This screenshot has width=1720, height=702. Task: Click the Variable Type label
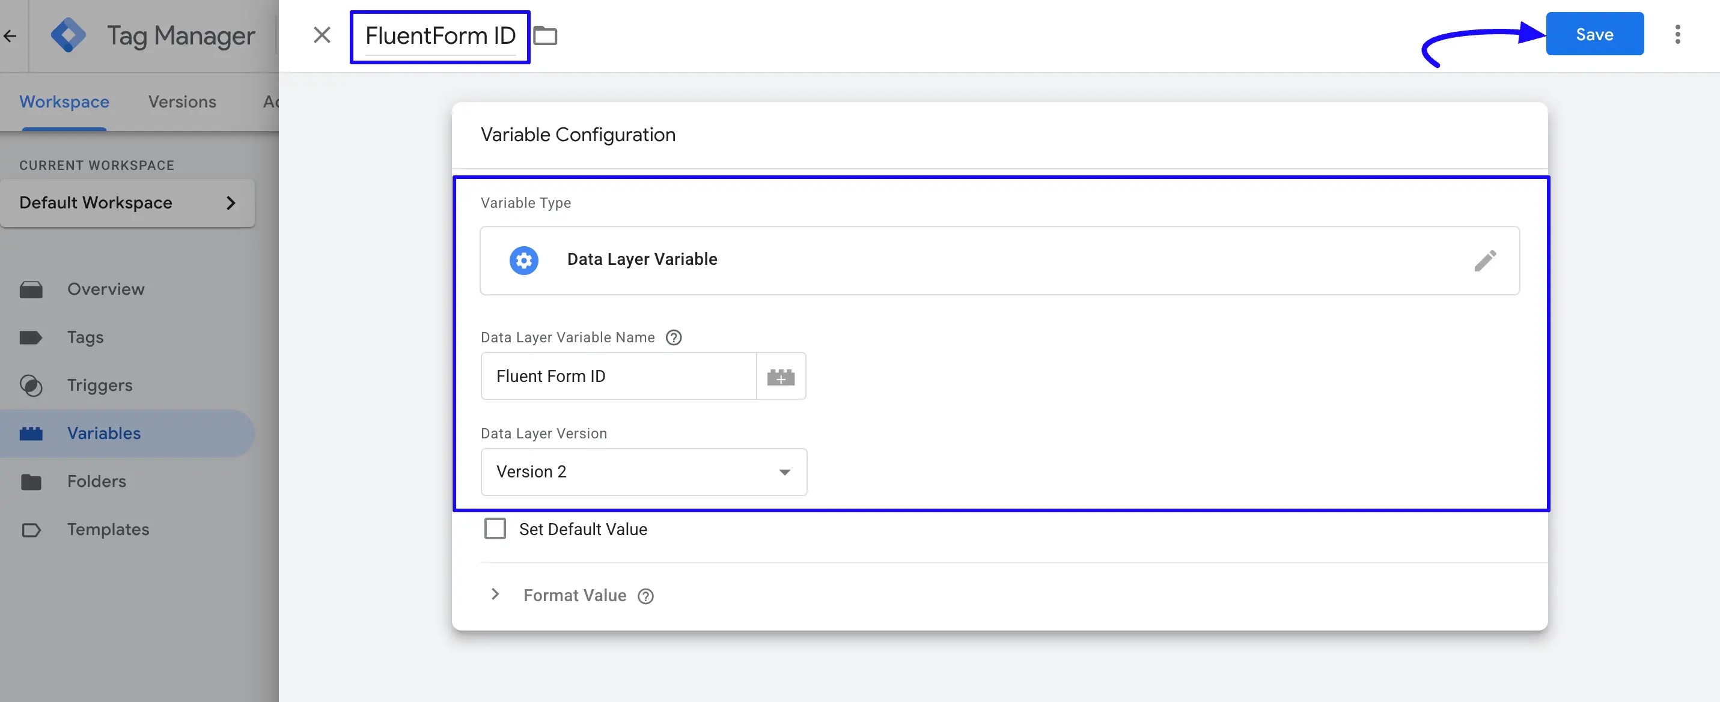(x=525, y=203)
